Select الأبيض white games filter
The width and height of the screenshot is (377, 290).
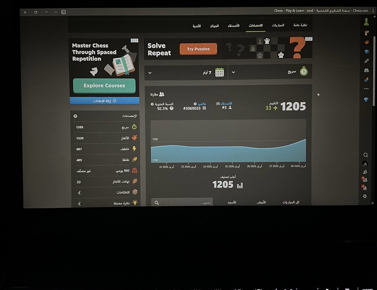[261, 203]
